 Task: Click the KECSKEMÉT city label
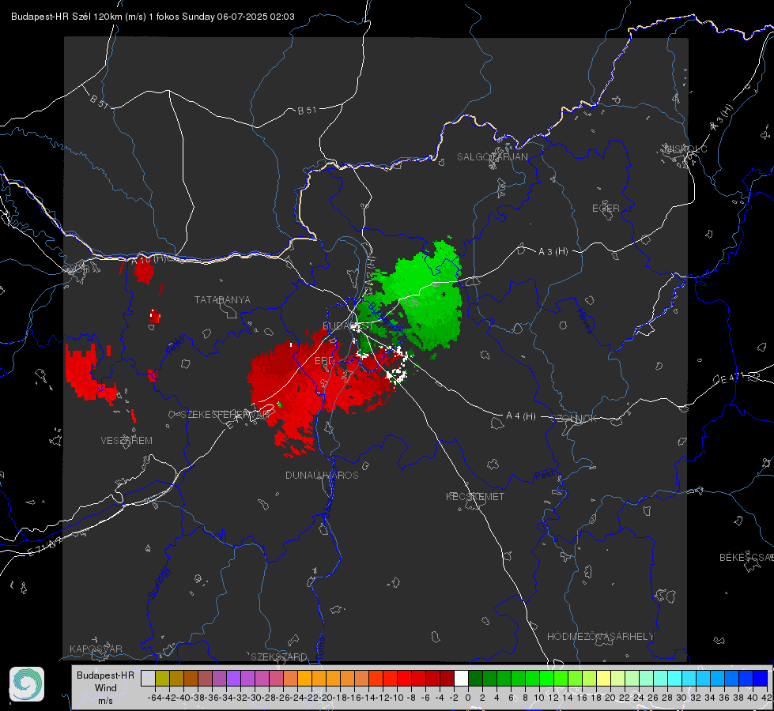click(475, 496)
